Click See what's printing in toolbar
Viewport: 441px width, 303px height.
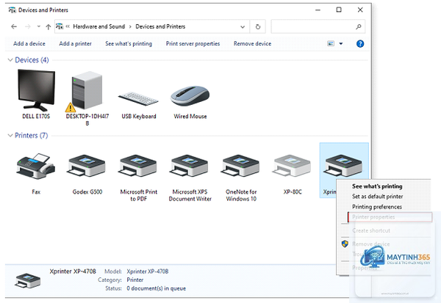click(129, 43)
